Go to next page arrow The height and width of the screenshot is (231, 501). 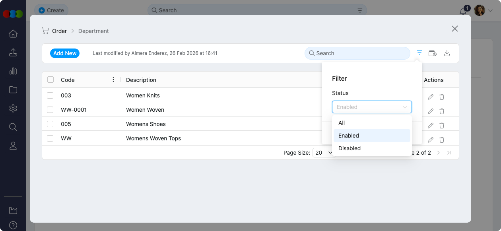(438, 153)
